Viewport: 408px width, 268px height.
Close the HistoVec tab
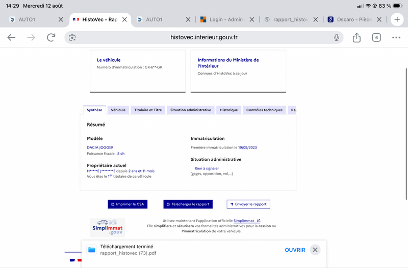[124, 19]
